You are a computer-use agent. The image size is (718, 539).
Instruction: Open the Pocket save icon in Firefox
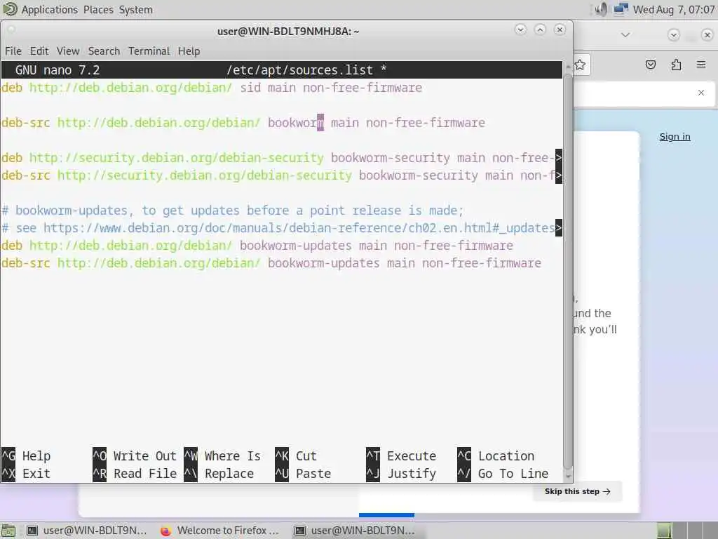click(x=650, y=65)
